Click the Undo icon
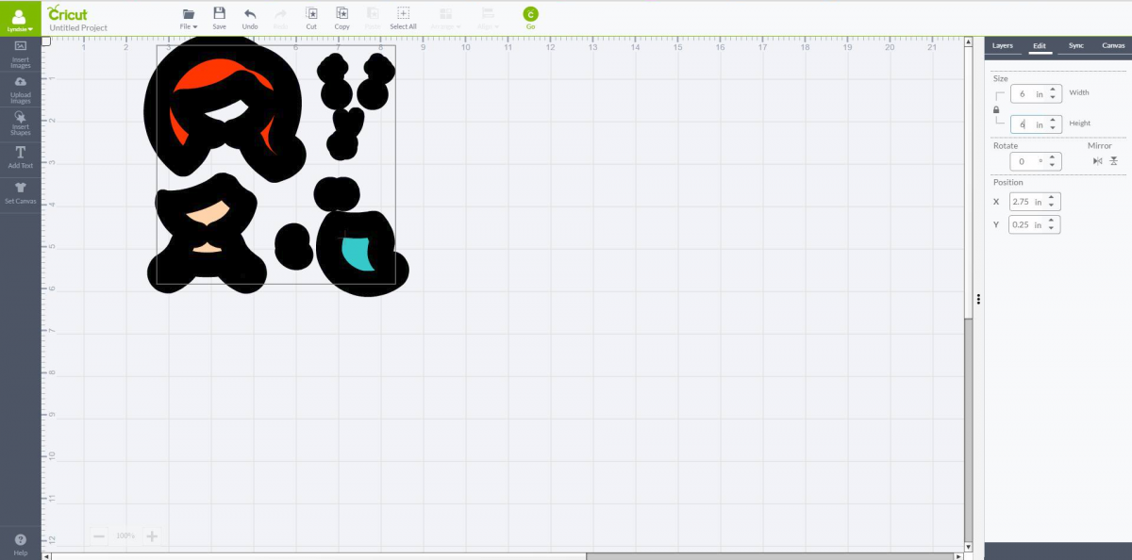This screenshot has height=560, width=1132. 249,16
